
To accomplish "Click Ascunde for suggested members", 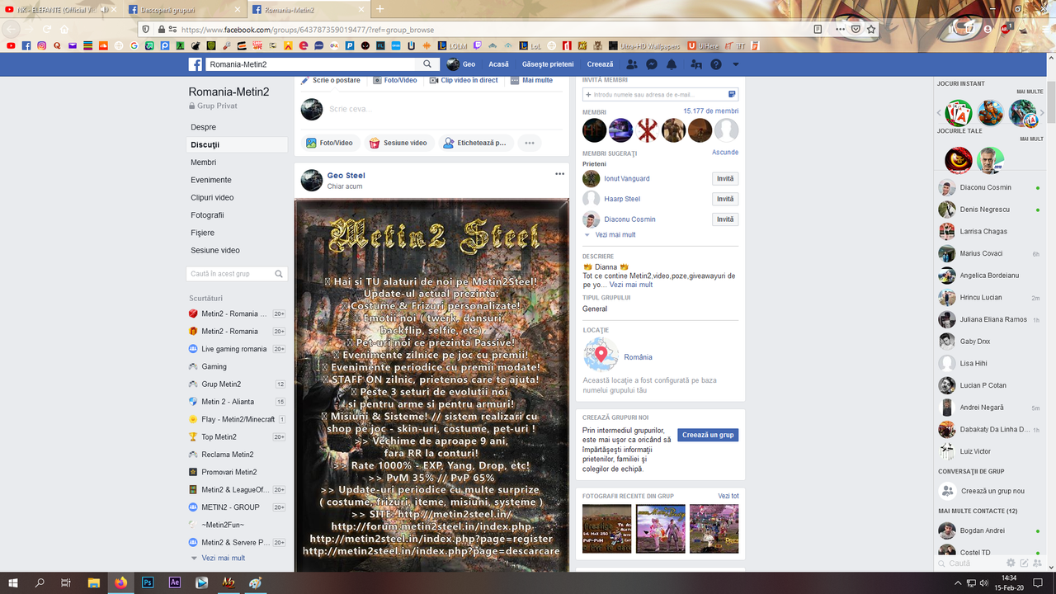I will 725,153.
